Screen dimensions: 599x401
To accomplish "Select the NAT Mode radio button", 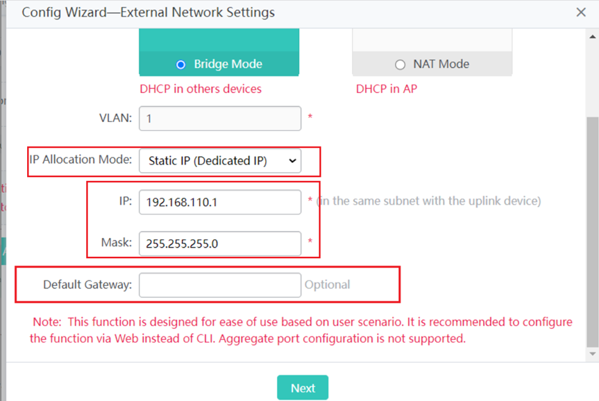I will [400, 65].
